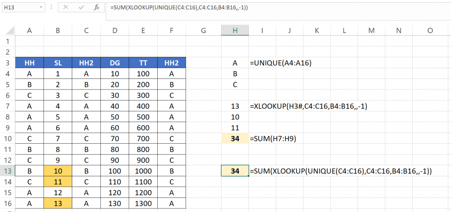Click the =SUM(XLOOKUP(UNIQUE(...))) formula text in I13
The height and width of the screenshot is (212, 451).
(x=341, y=171)
